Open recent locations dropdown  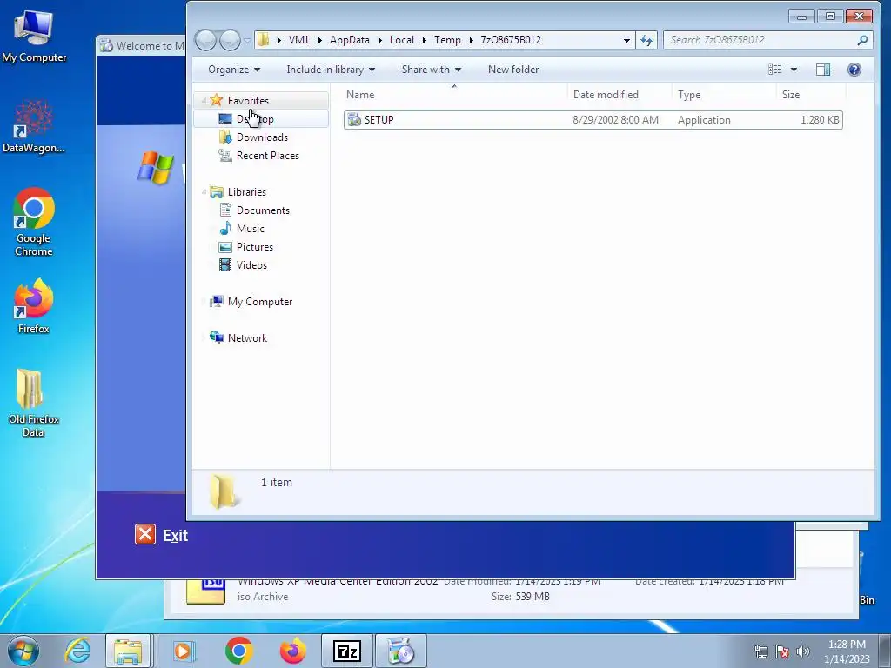[247, 40]
